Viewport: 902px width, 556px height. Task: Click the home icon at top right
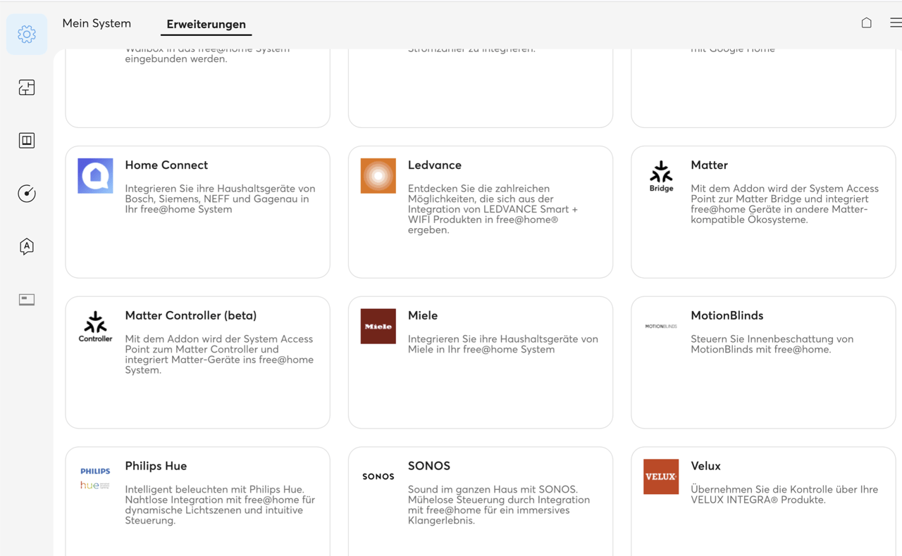(866, 23)
